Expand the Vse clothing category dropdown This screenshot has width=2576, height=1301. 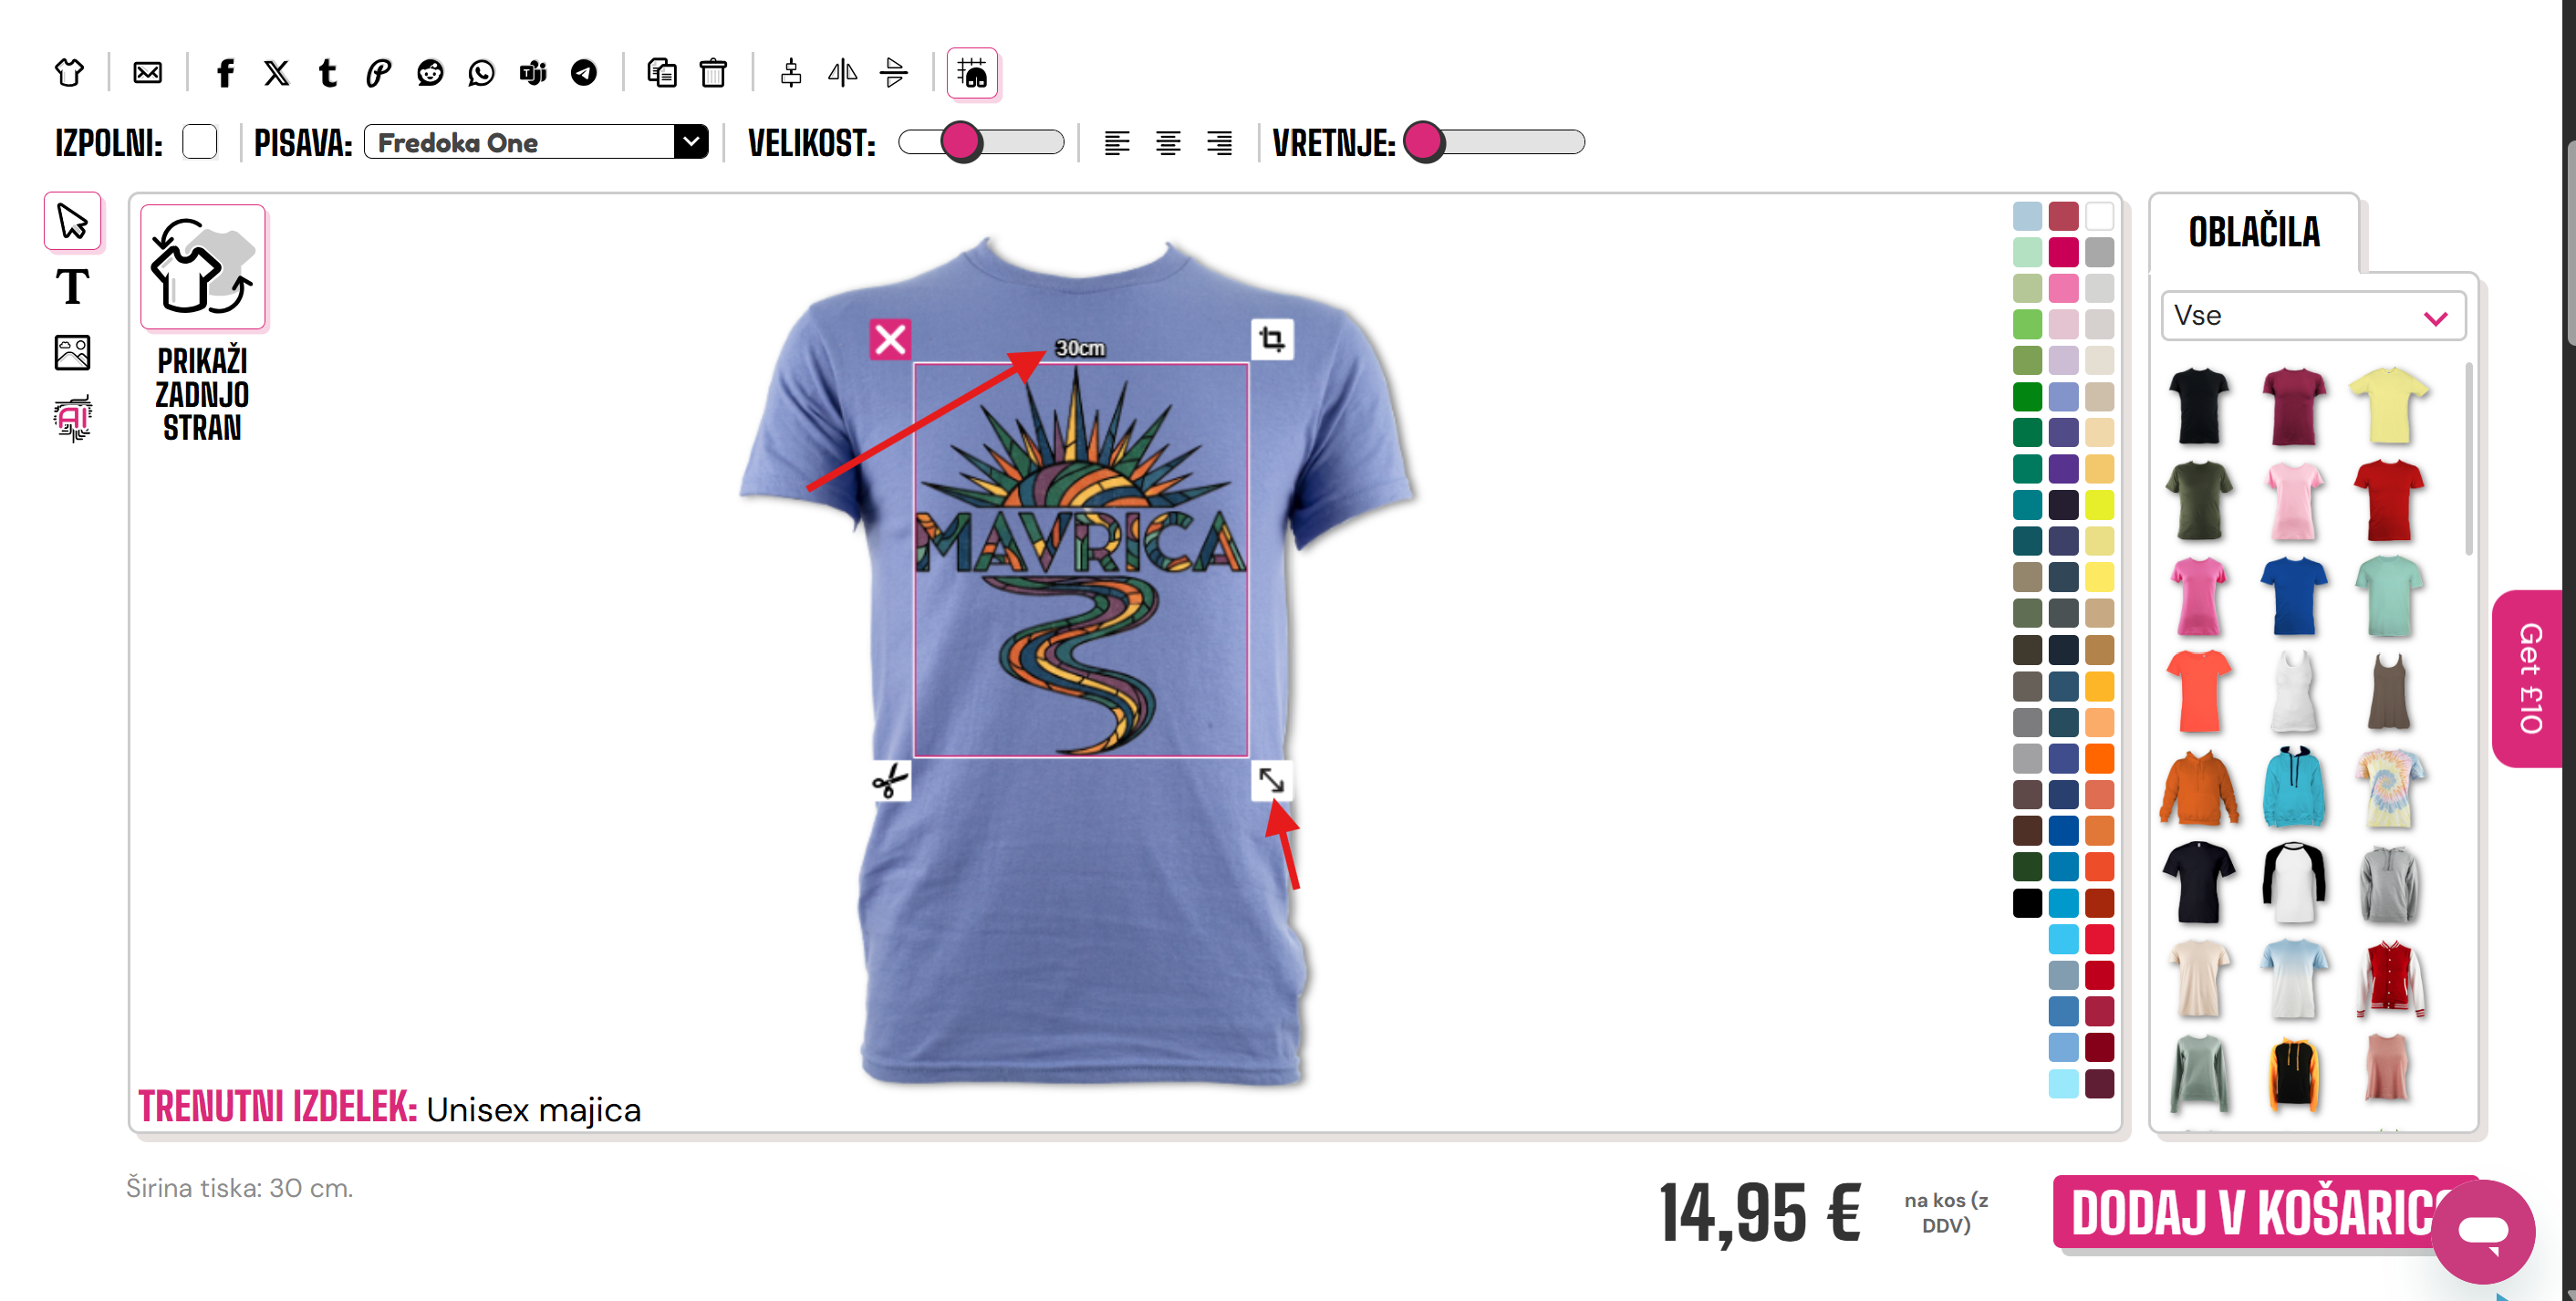coord(2313,316)
